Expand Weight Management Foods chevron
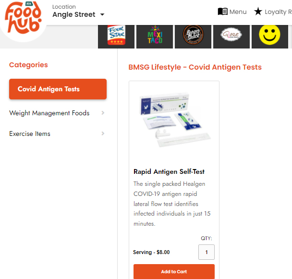292x279 pixels. tap(103, 113)
